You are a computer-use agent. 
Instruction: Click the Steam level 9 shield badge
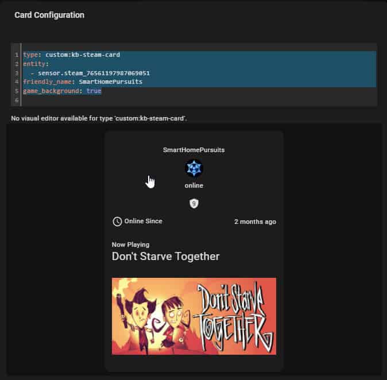(193, 204)
